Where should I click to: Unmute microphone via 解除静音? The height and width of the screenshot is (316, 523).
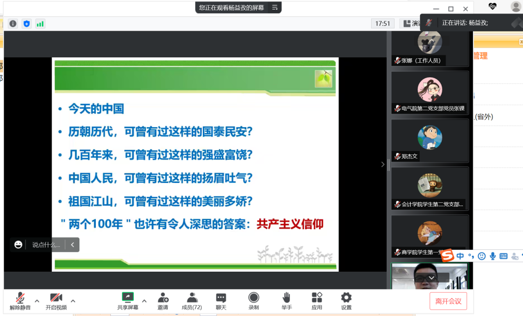pyautogui.click(x=20, y=301)
